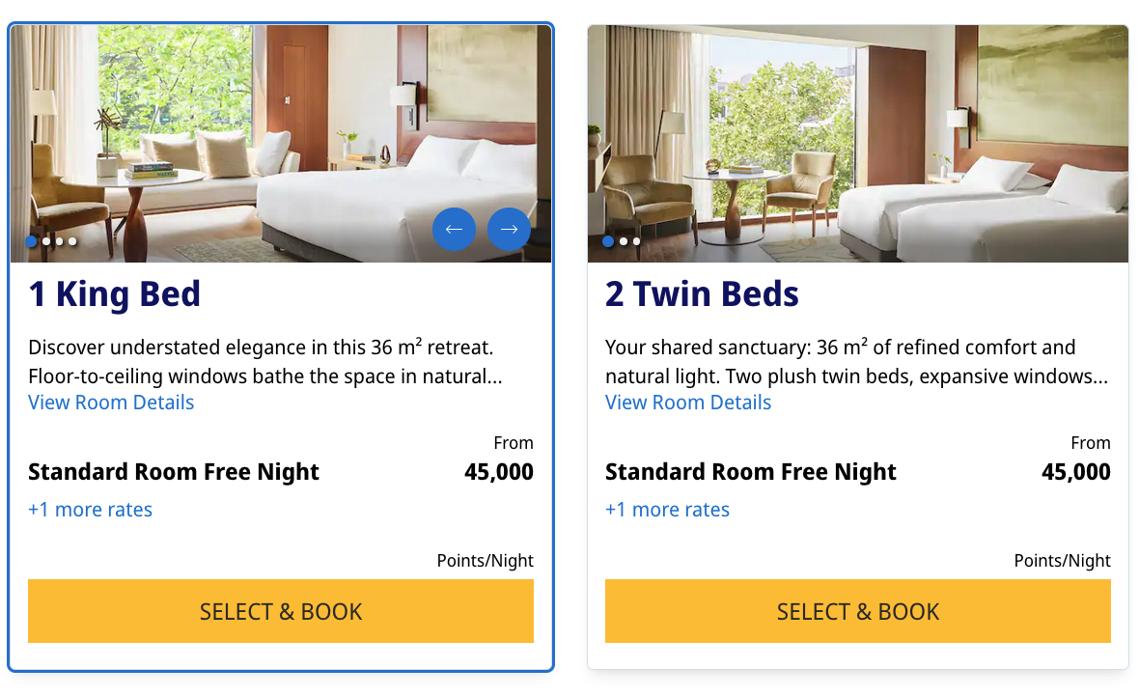Click SELECT & BOOK for 1 King Bed

pos(281,611)
